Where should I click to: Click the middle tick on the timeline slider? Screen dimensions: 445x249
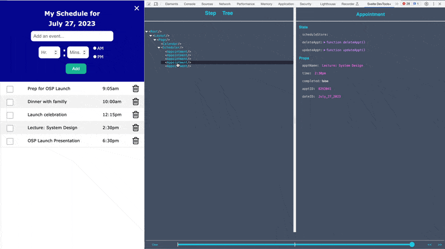tap(295, 245)
